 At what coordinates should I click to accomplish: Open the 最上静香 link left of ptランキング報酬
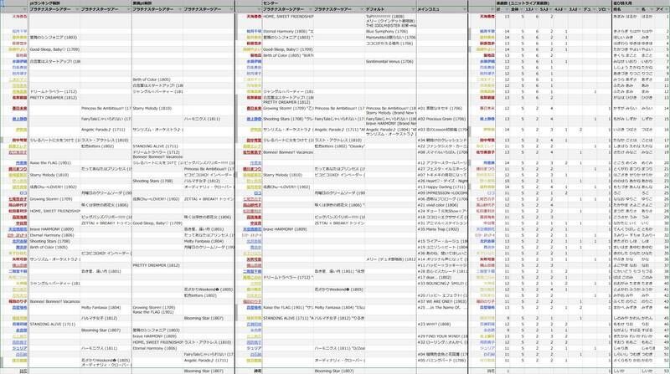[x=19, y=119]
